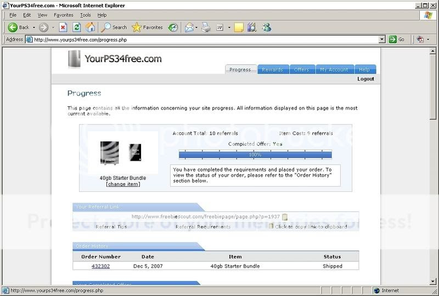Print the page using the printer icon
This screenshot has height=296, width=439.
click(x=206, y=27)
